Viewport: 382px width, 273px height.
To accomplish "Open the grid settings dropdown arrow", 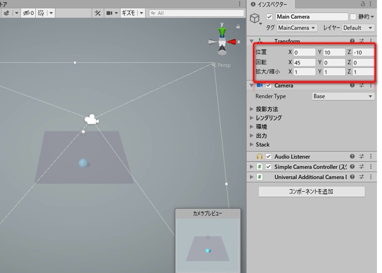I will click(x=51, y=13).
